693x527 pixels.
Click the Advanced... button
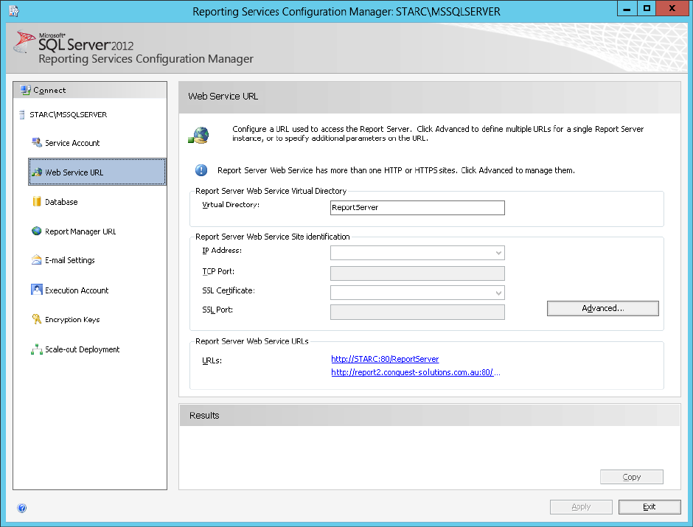coord(602,308)
